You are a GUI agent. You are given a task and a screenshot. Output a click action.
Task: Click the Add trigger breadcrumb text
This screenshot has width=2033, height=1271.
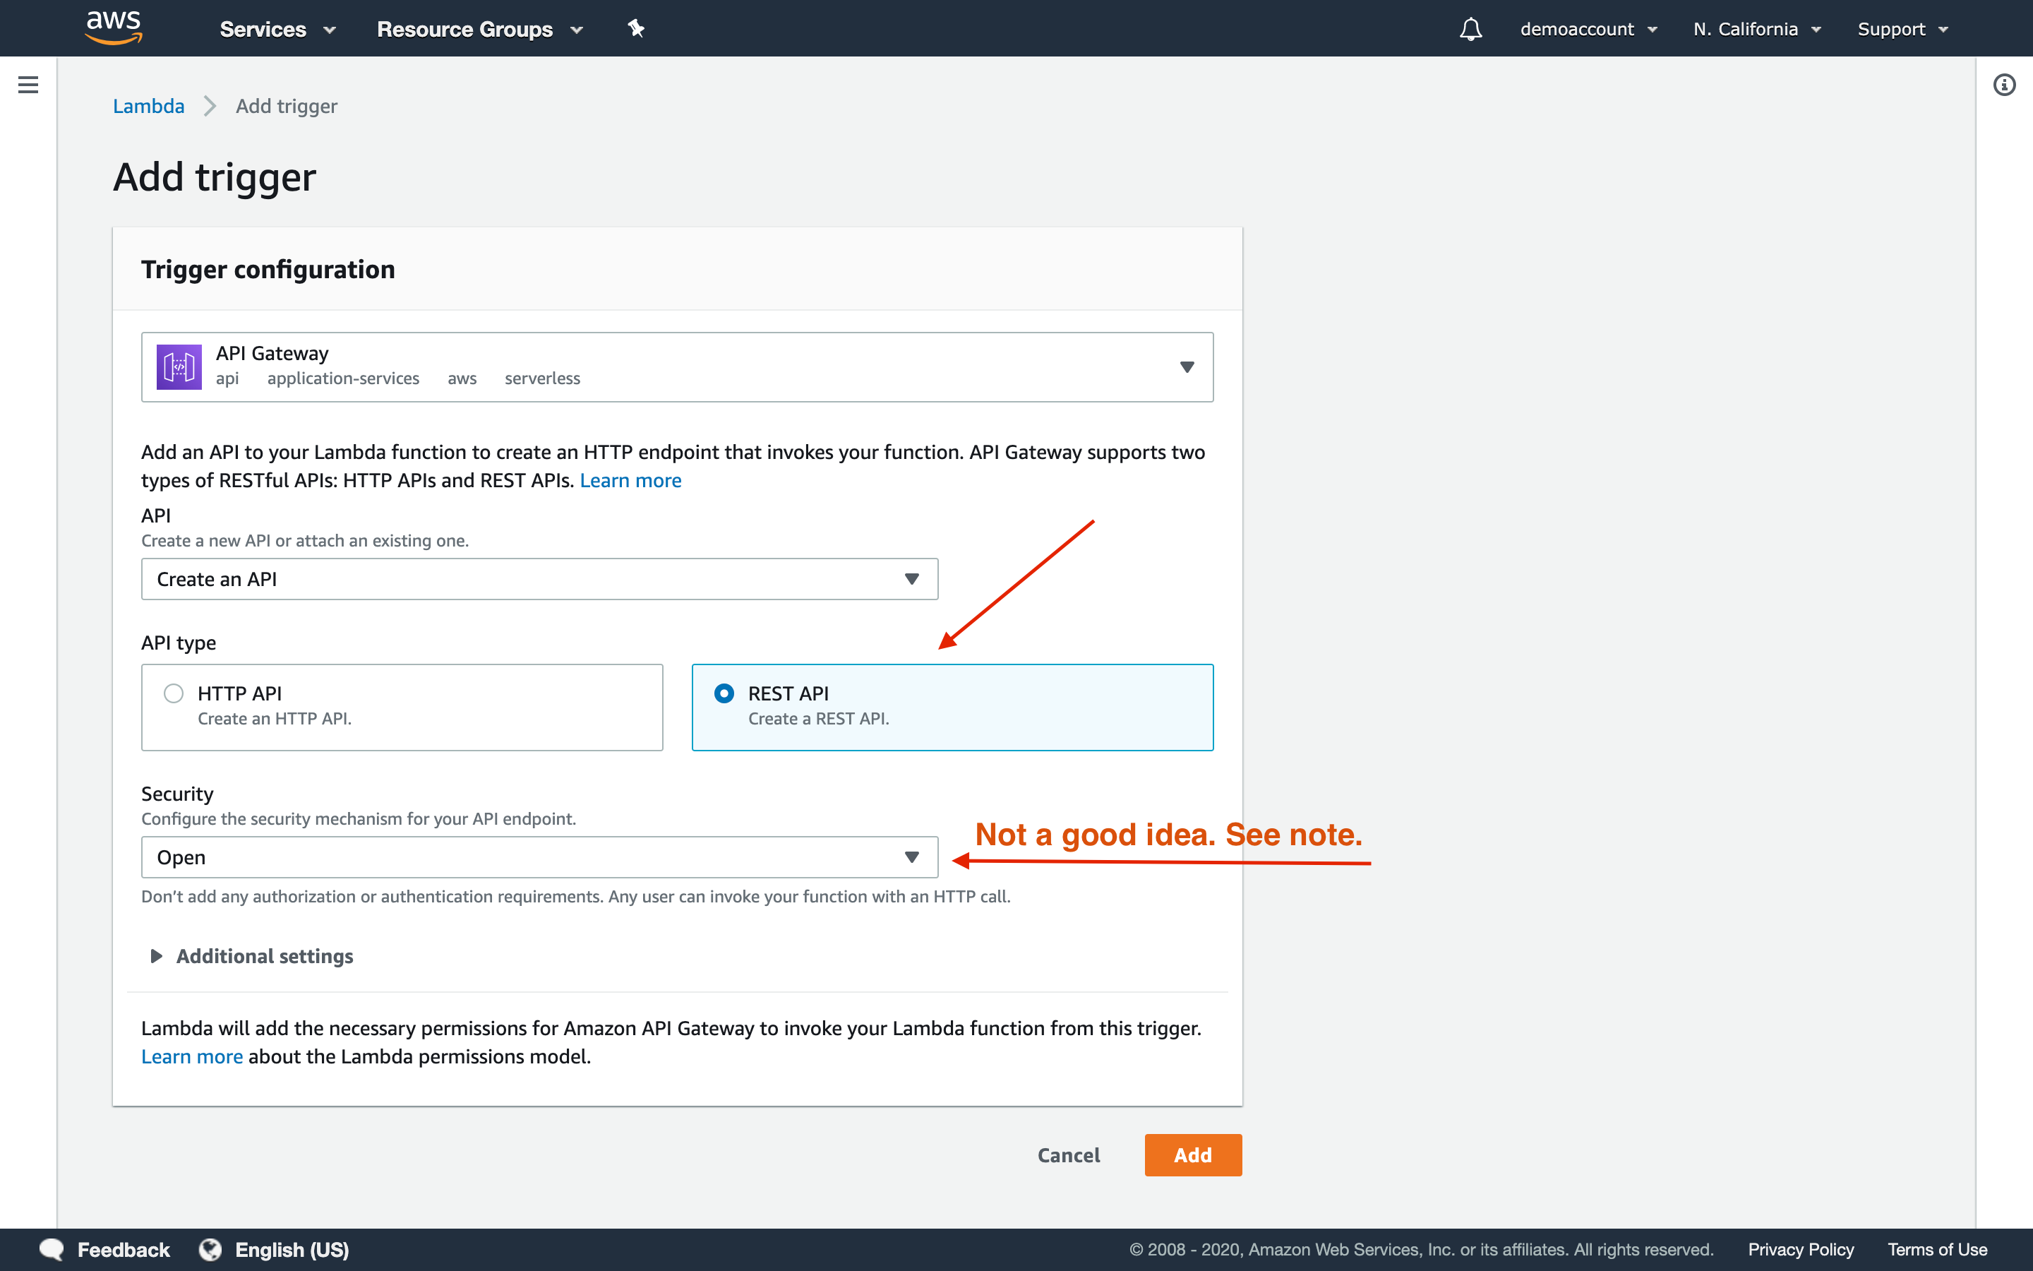tap(287, 106)
